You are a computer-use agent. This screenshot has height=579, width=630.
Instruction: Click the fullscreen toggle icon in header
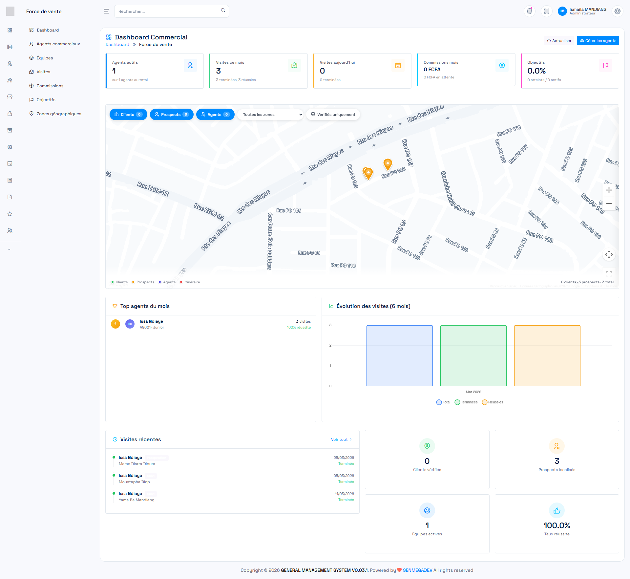546,11
